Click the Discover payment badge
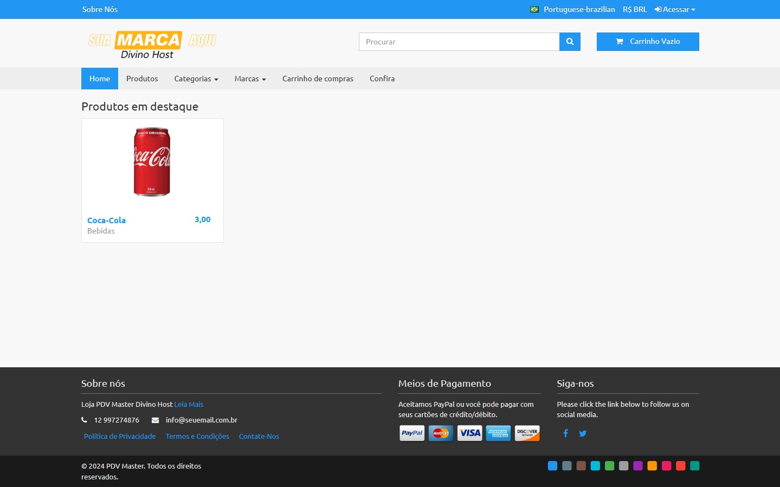 [x=527, y=433]
